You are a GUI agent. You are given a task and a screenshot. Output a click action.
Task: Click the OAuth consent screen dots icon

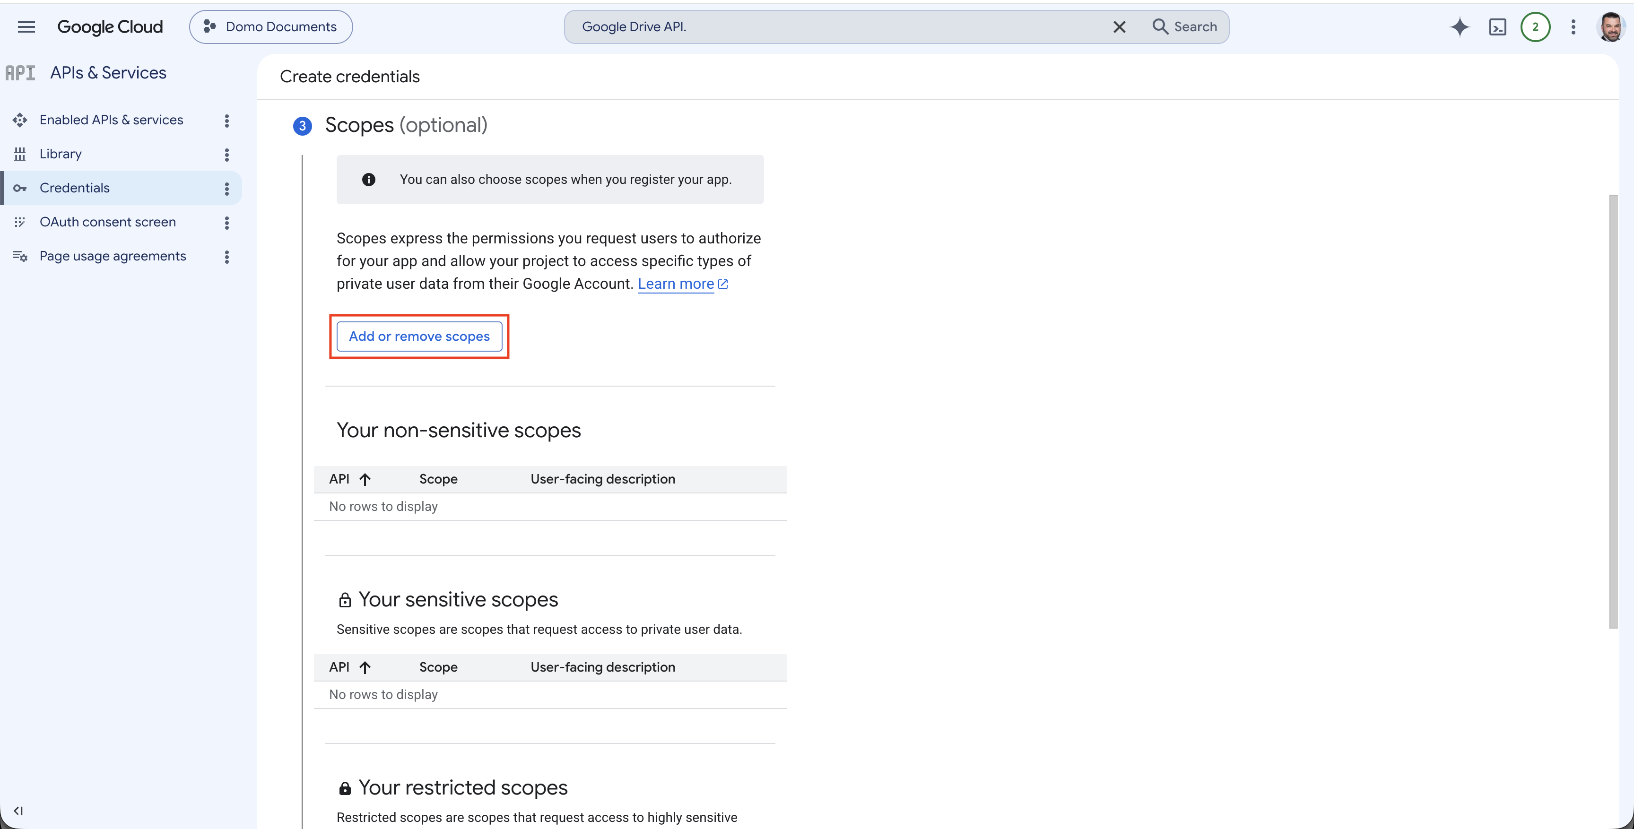point(20,222)
